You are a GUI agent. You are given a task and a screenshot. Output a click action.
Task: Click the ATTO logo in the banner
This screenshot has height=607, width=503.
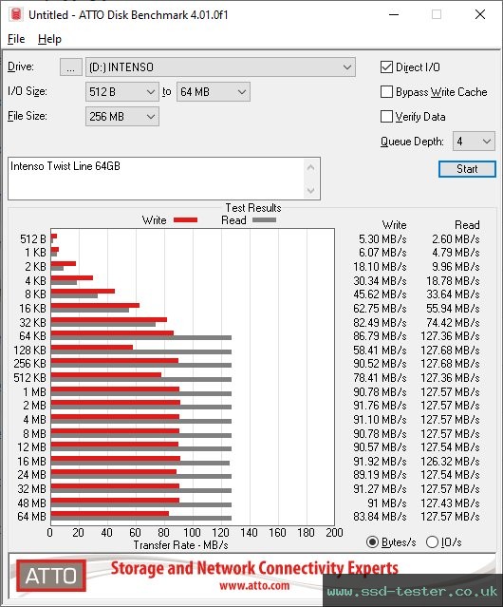click(x=51, y=576)
